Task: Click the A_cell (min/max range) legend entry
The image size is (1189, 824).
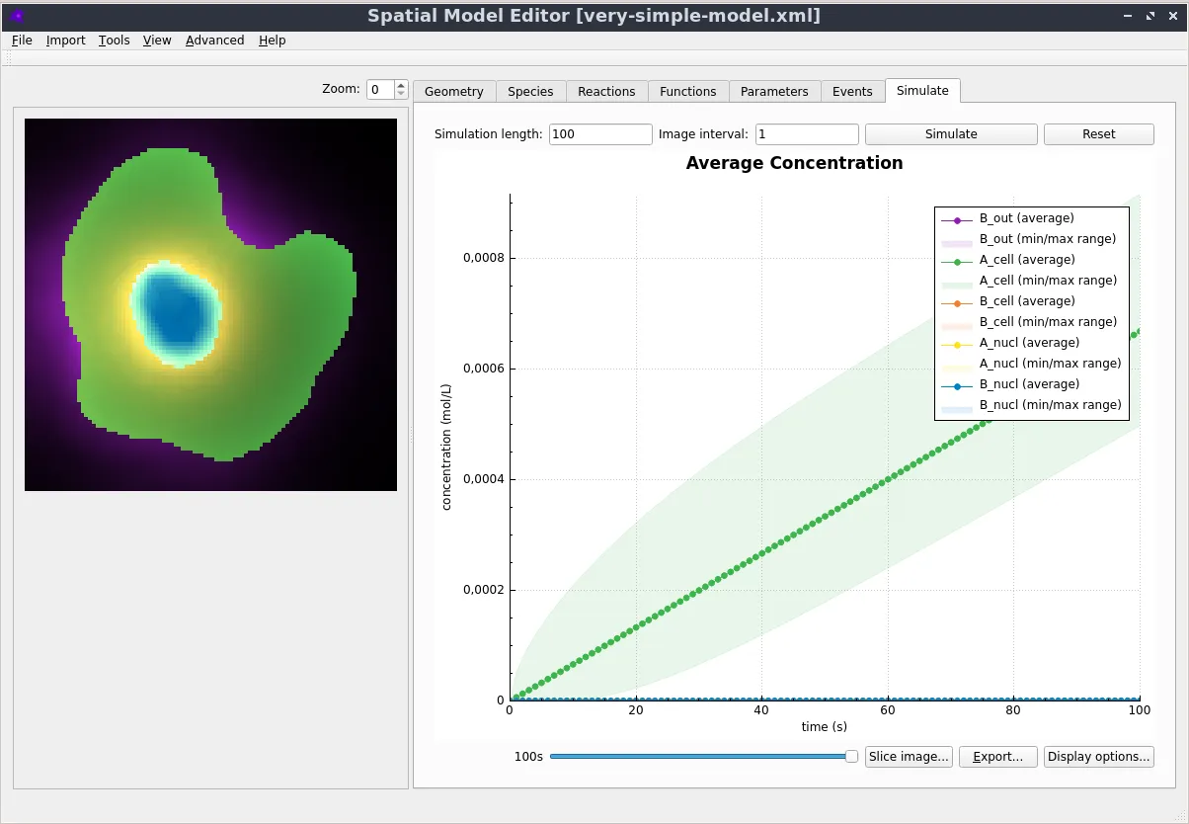Action: (x=1029, y=281)
